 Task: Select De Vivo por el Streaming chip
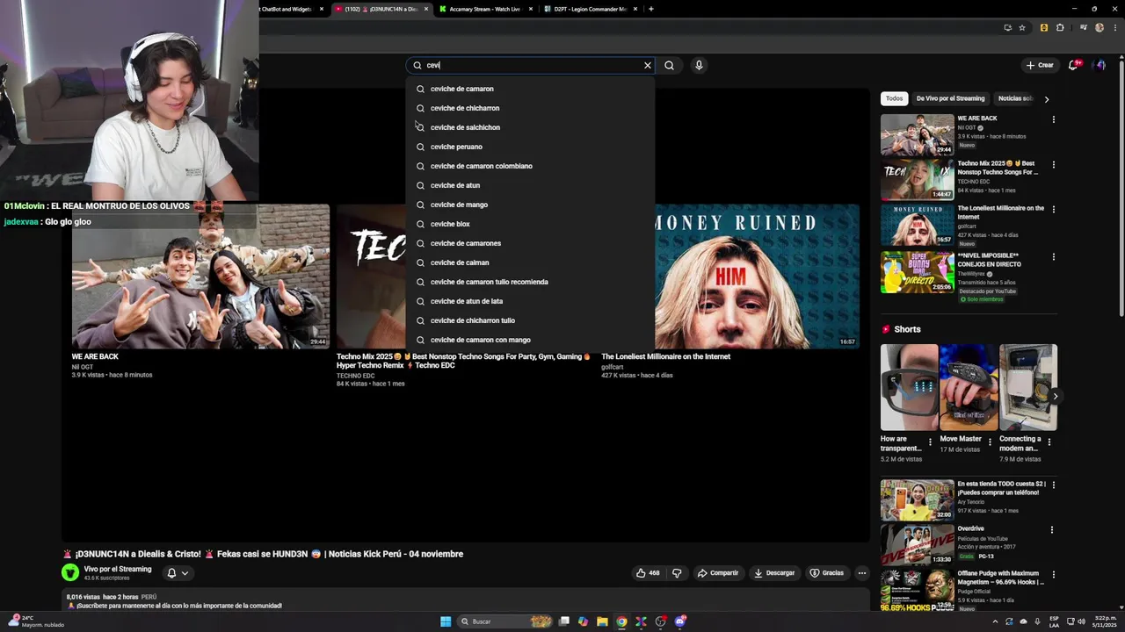tap(950, 98)
